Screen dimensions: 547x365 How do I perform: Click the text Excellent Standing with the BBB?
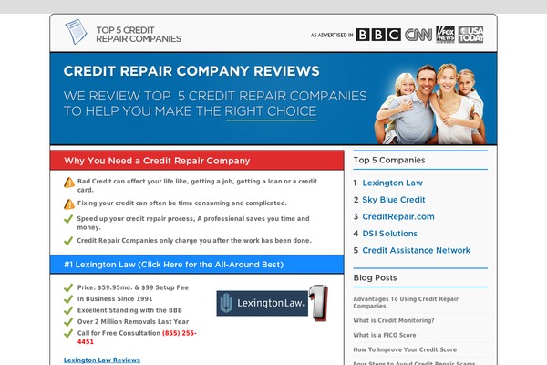pyautogui.click(x=129, y=310)
